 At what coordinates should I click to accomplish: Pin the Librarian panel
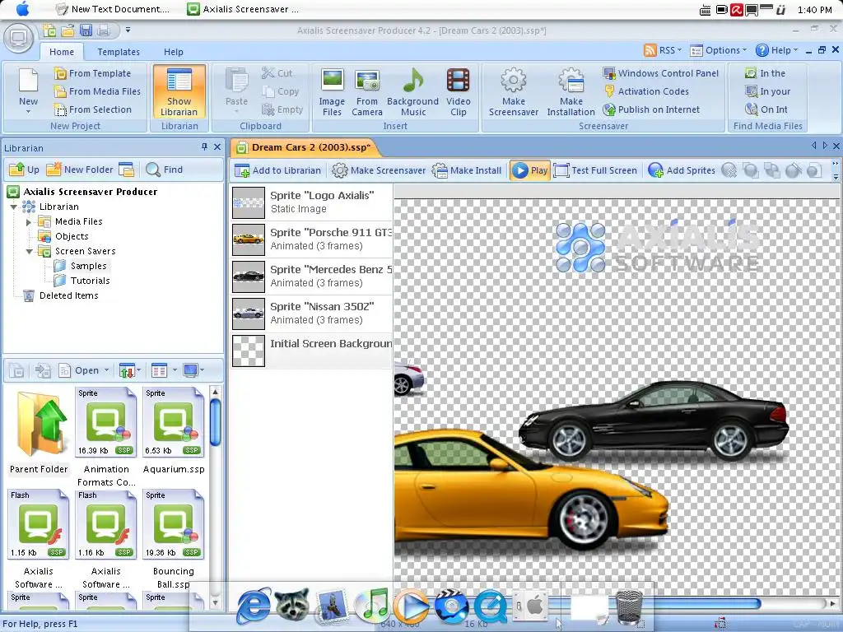(x=204, y=147)
